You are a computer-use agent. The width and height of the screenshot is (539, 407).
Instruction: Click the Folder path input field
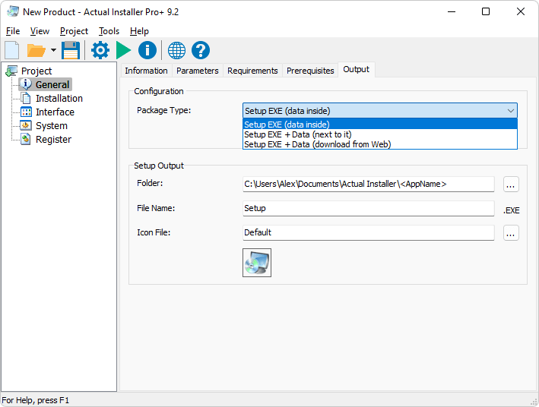tap(369, 184)
